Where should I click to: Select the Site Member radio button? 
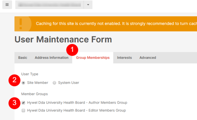tap(23, 83)
